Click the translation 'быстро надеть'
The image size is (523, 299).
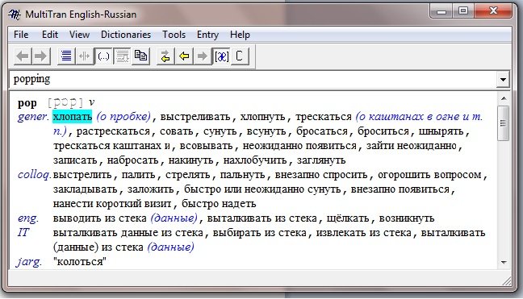pos(219,203)
